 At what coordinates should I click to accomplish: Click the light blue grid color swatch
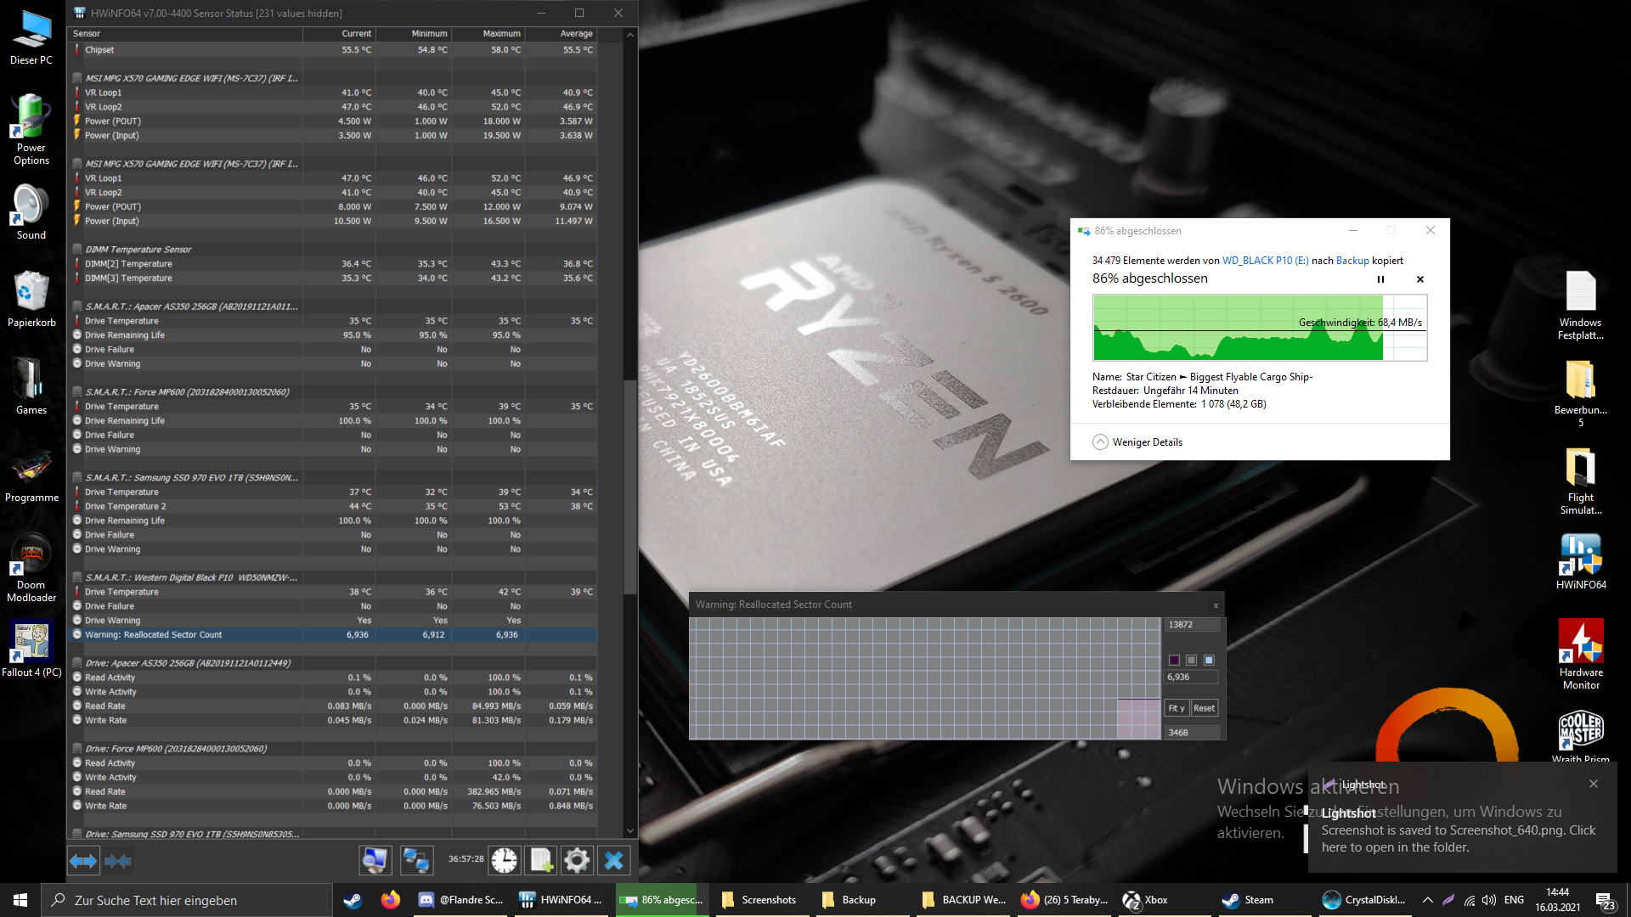pos(1209,660)
